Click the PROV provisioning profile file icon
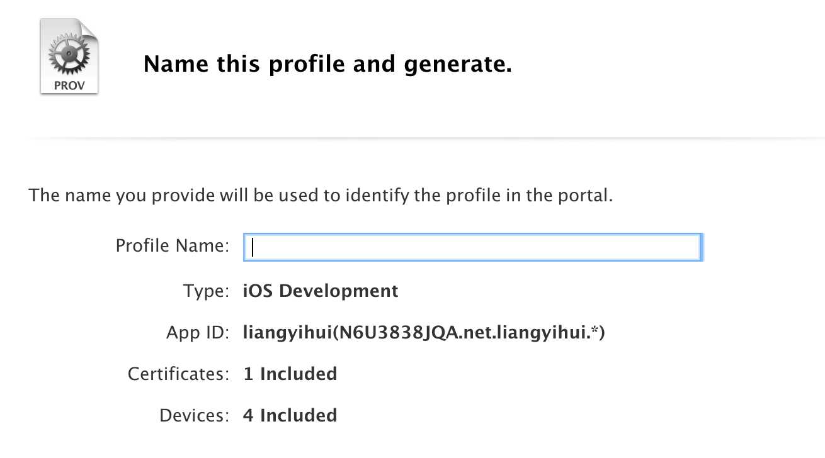Screen dimensions: 825x458 (x=69, y=56)
